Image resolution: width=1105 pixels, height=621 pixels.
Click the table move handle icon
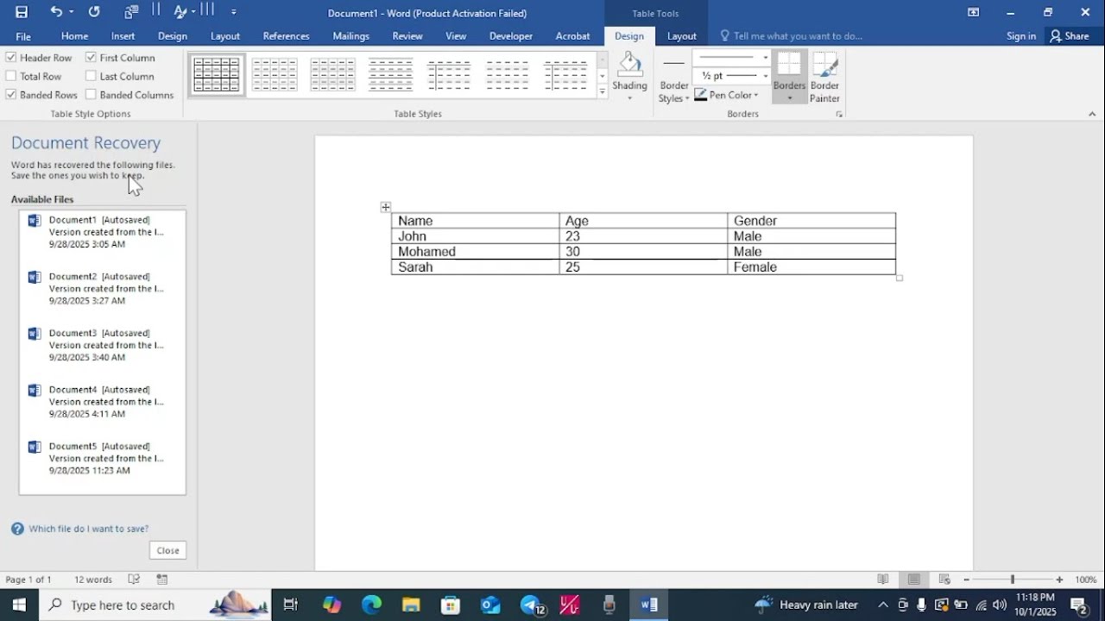(x=386, y=207)
